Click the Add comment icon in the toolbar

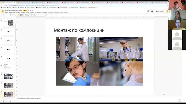click(32, 15)
